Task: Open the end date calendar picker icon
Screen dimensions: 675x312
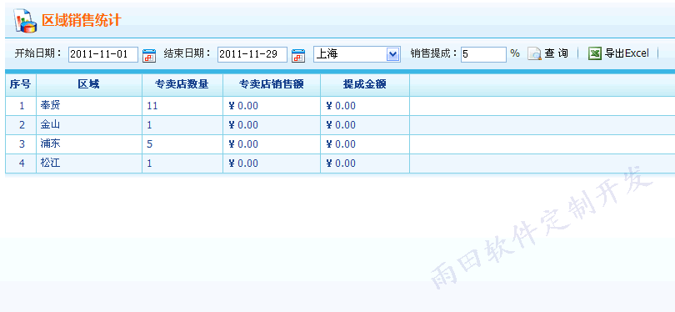Action: (x=298, y=56)
